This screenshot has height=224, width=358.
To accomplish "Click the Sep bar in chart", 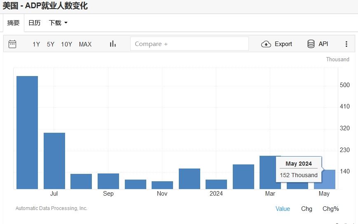I will coord(108,181).
